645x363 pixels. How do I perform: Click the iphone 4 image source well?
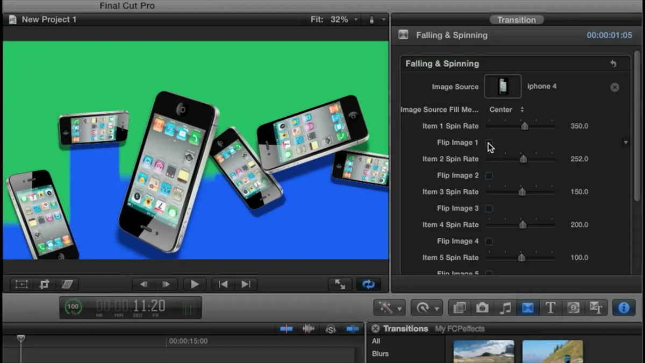[x=503, y=87]
